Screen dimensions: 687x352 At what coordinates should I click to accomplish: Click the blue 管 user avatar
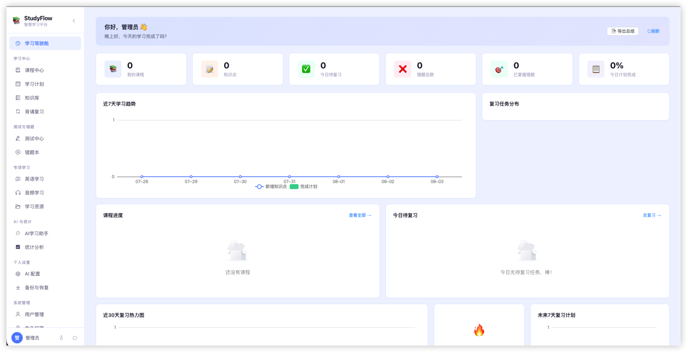click(x=17, y=338)
